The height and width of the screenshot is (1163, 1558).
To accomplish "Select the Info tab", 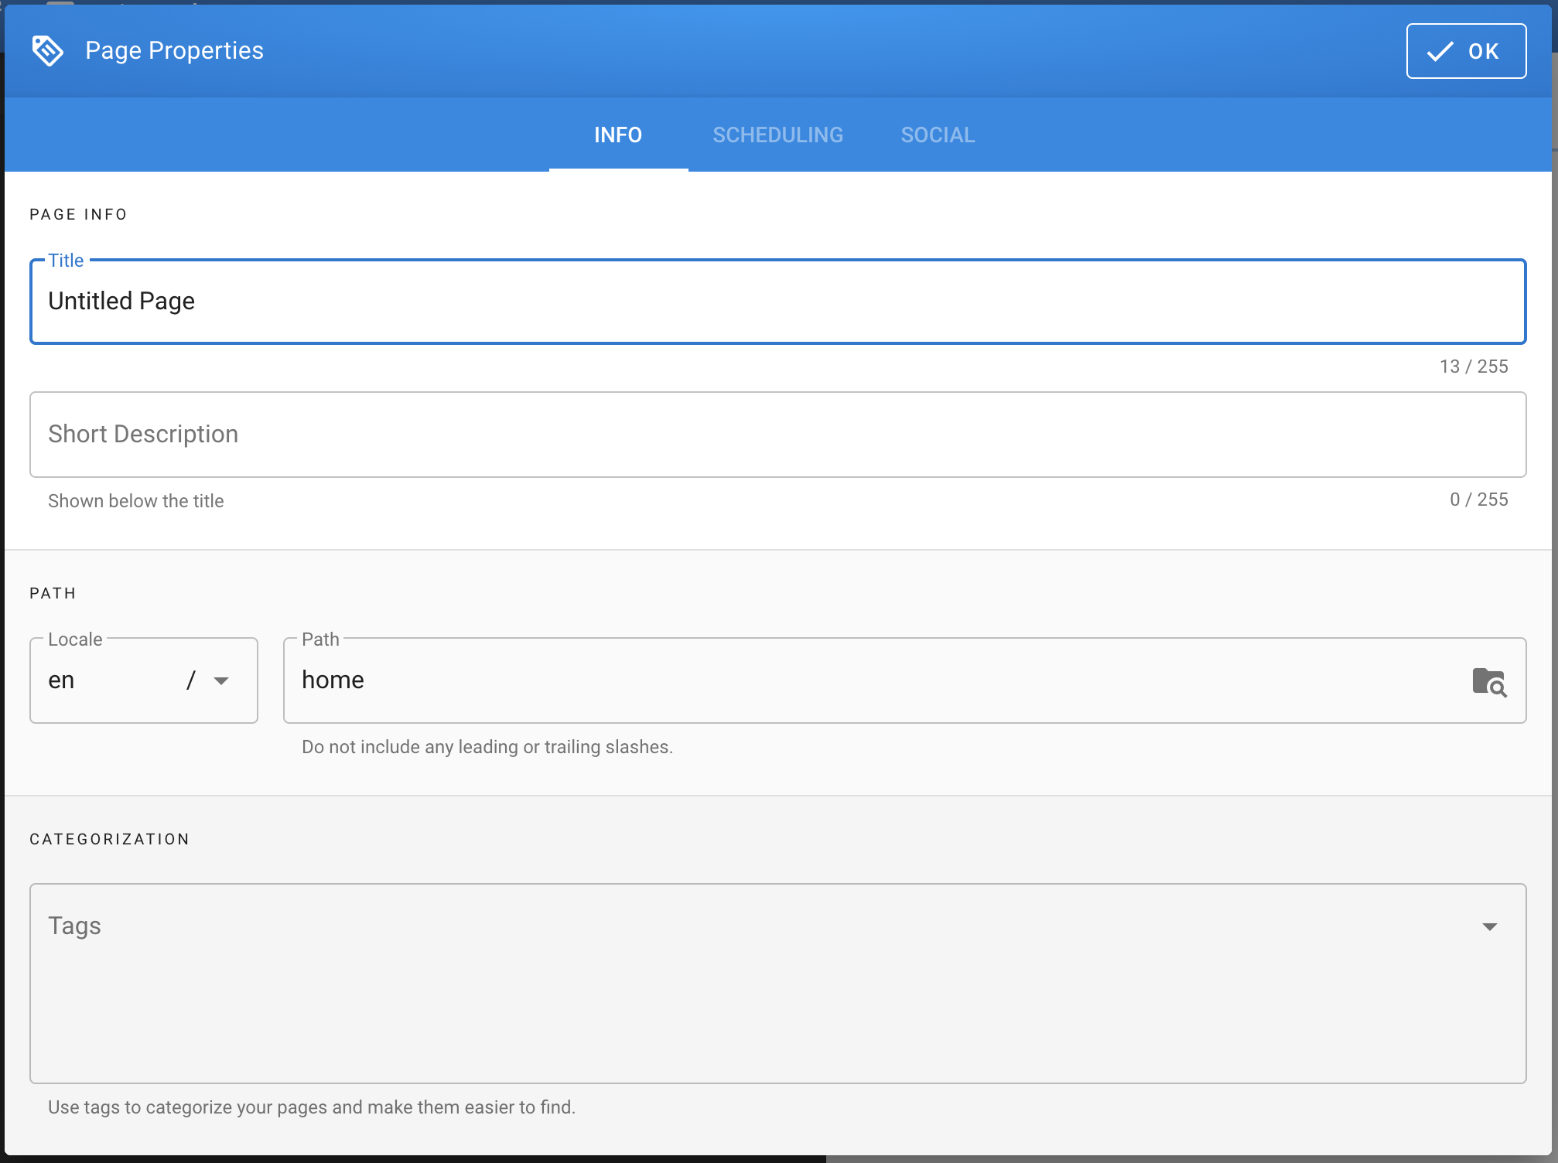I will click(x=617, y=135).
